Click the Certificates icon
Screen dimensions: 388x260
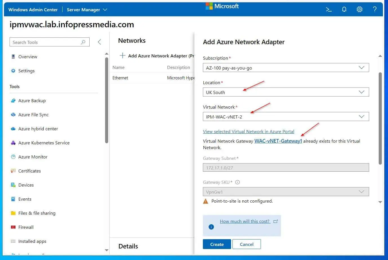click(13, 171)
